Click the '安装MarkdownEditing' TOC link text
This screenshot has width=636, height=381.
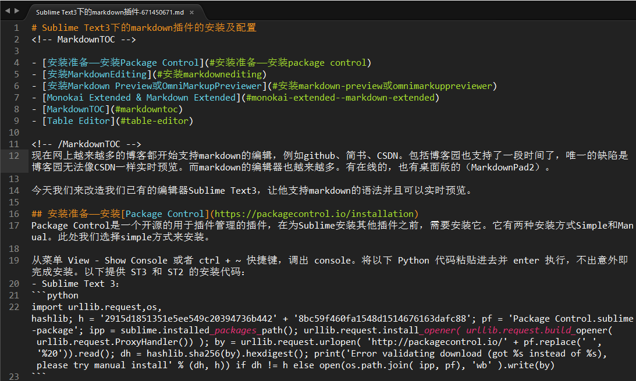coord(97,74)
